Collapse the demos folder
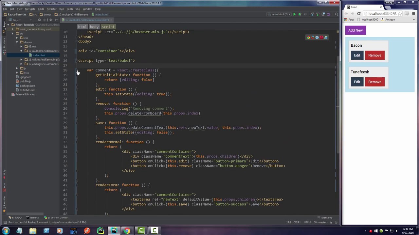 tap(17, 42)
